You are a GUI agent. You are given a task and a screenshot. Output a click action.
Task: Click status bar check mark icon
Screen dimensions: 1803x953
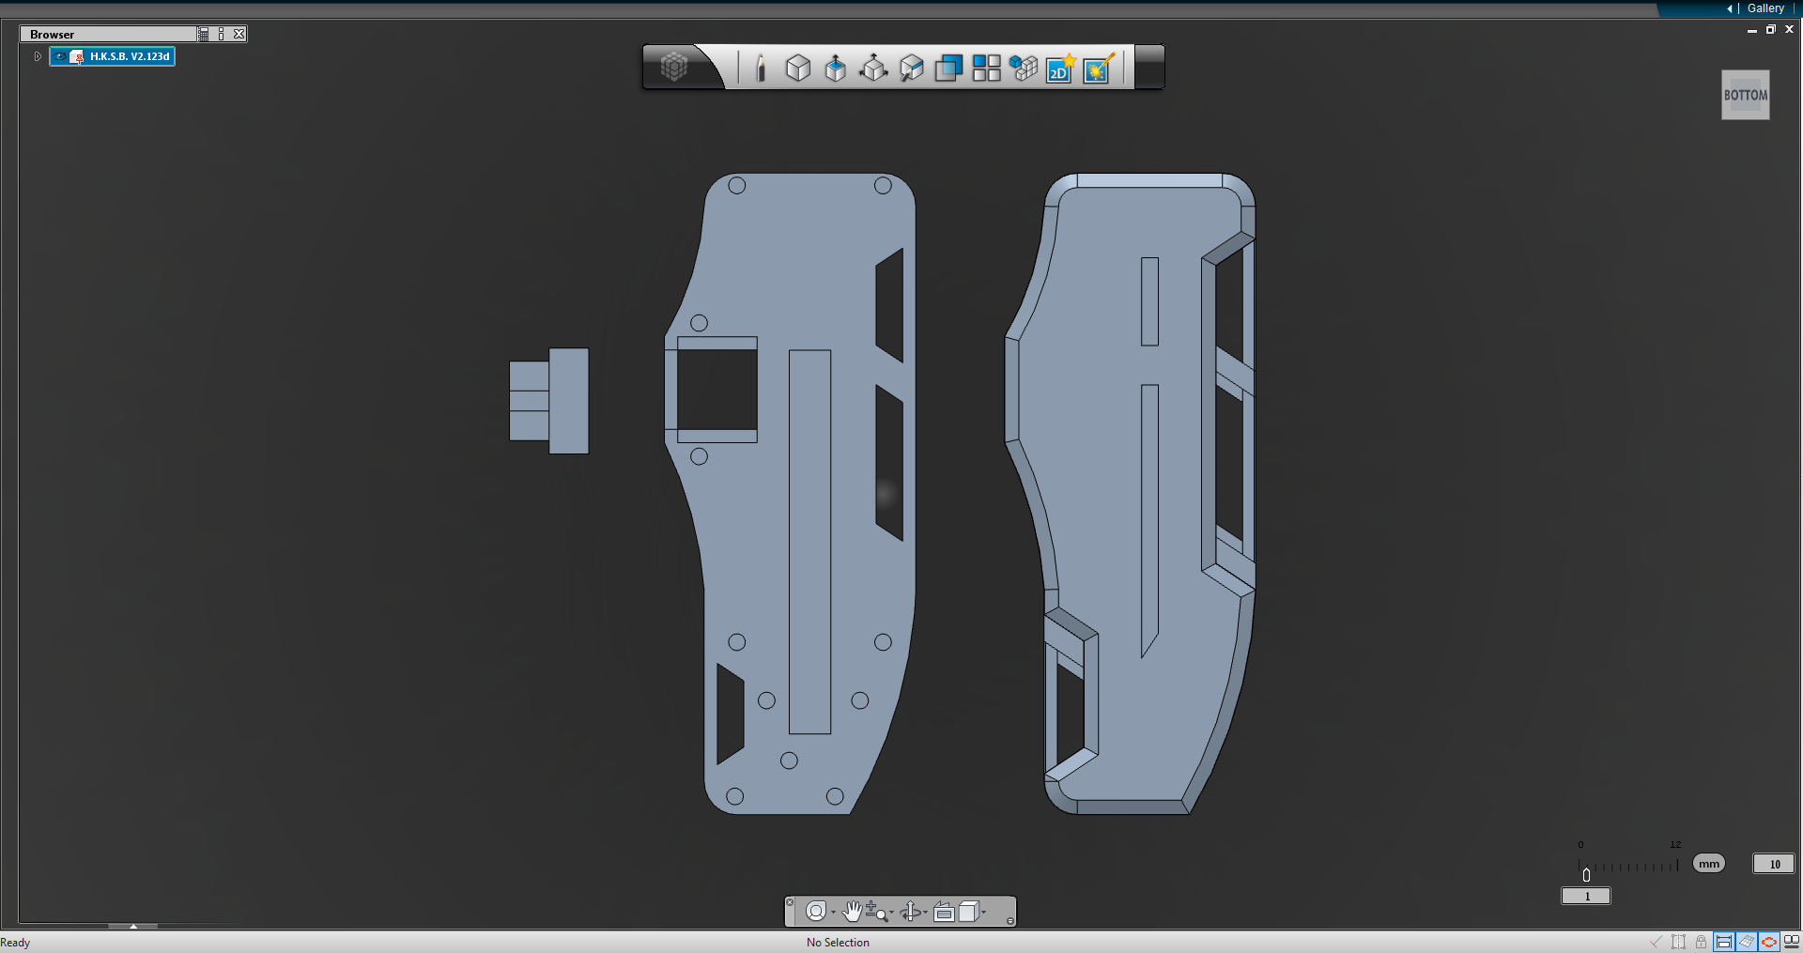[x=1656, y=942]
